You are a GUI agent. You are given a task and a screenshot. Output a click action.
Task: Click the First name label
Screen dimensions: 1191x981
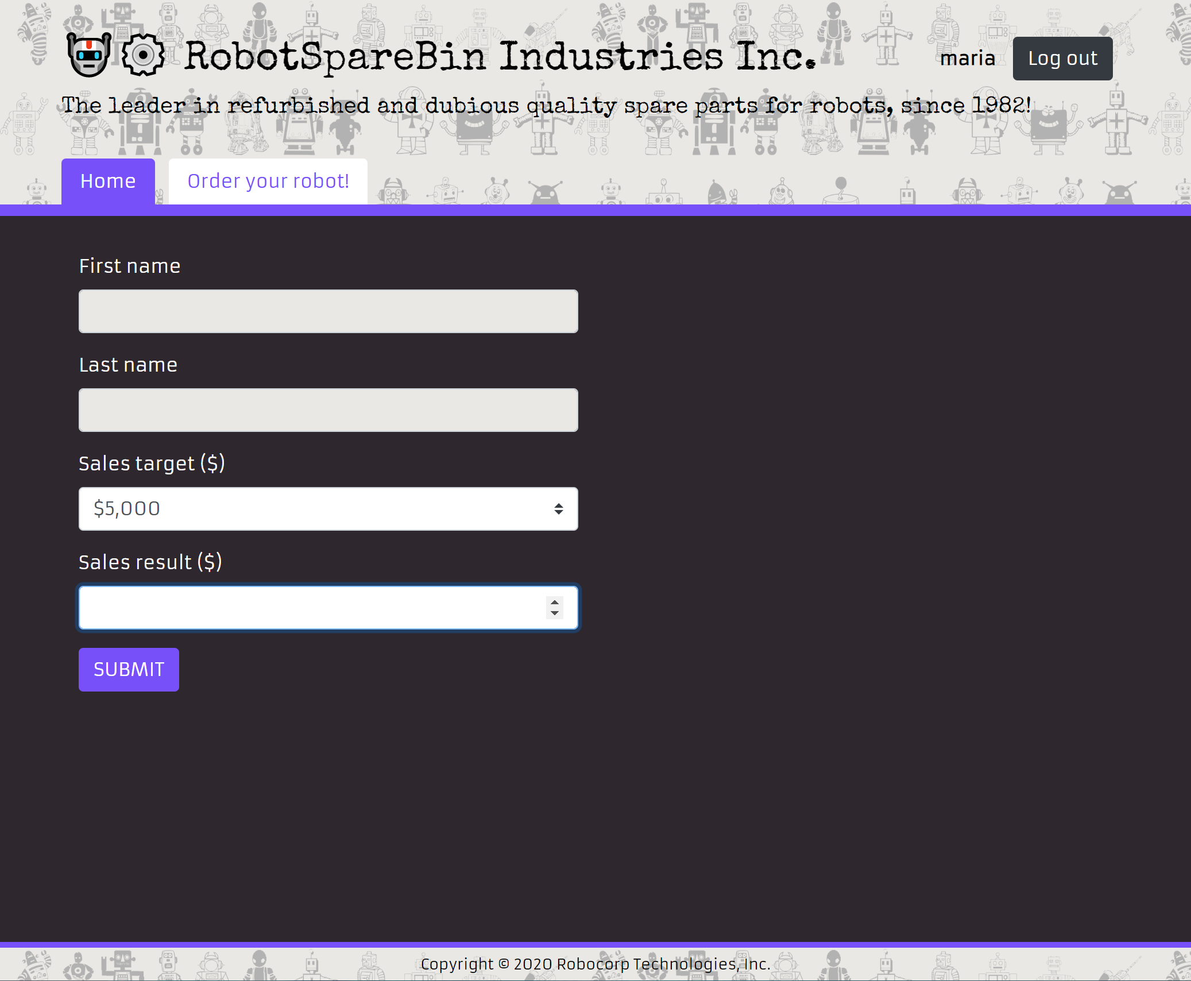[x=130, y=266]
